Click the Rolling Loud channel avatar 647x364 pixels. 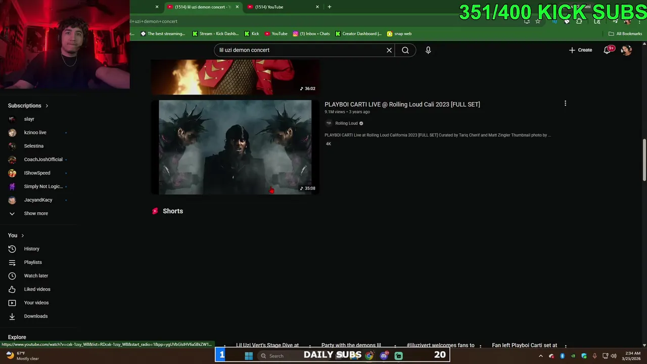click(x=329, y=123)
